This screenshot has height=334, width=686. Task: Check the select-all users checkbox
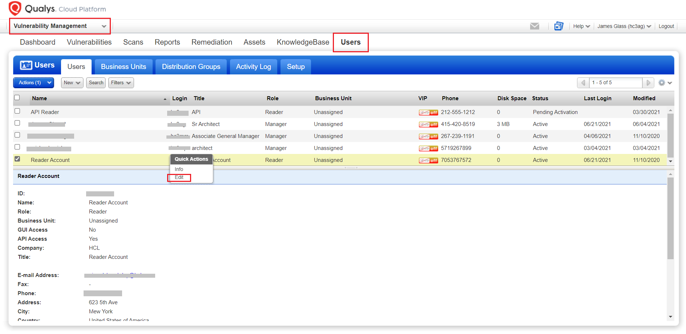17,98
